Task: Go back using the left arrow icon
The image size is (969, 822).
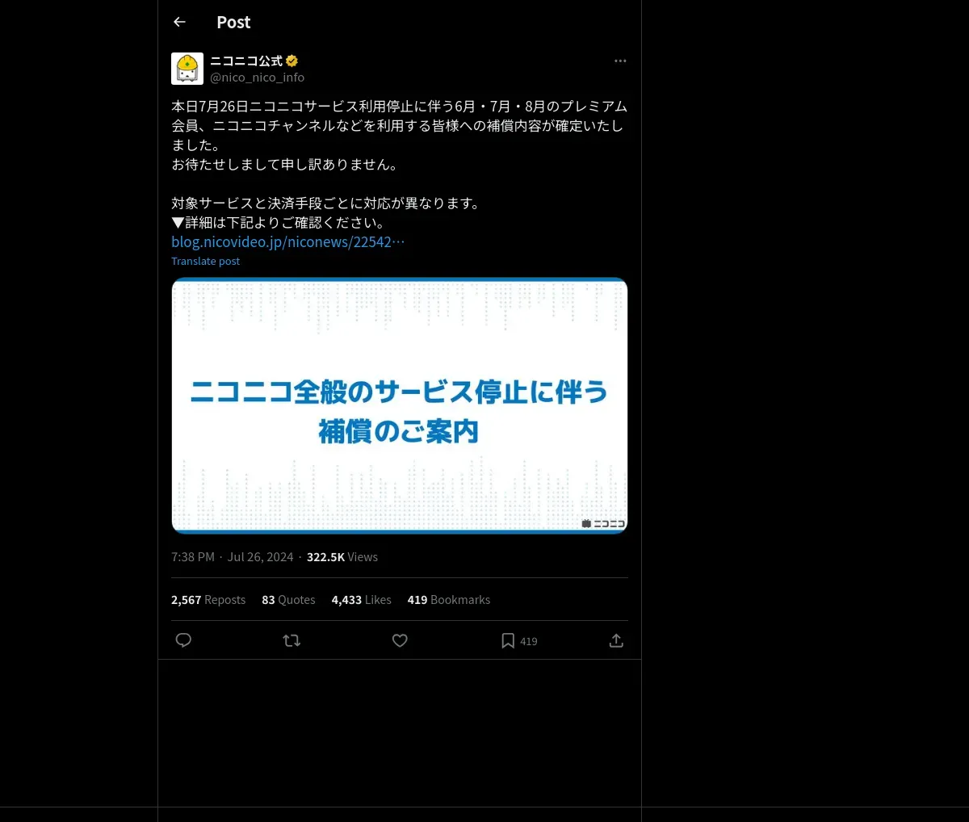Action: point(179,22)
